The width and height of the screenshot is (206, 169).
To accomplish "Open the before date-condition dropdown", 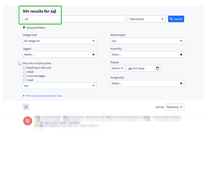I will [118, 68].
